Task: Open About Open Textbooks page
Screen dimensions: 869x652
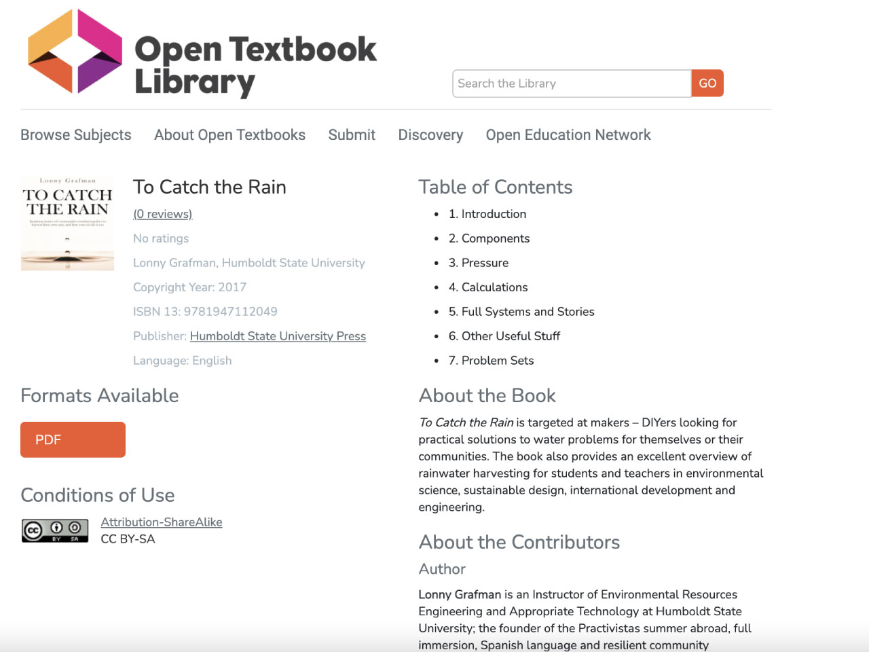Action: pyautogui.click(x=229, y=135)
